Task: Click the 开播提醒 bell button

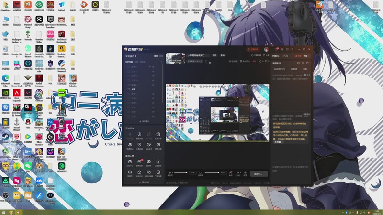Action: pos(256,55)
